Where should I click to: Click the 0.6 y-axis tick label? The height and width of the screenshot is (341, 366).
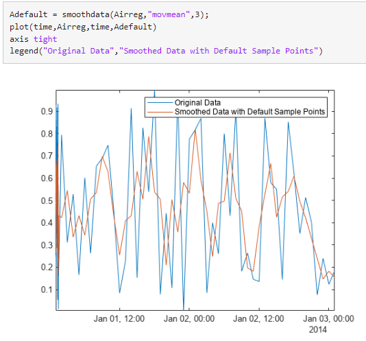click(x=47, y=178)
